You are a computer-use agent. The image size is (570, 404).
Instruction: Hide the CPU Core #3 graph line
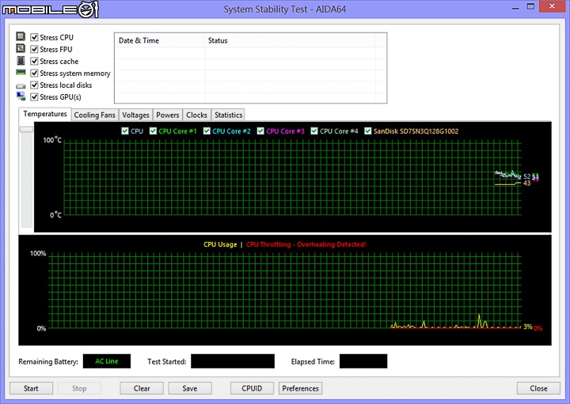260,131
